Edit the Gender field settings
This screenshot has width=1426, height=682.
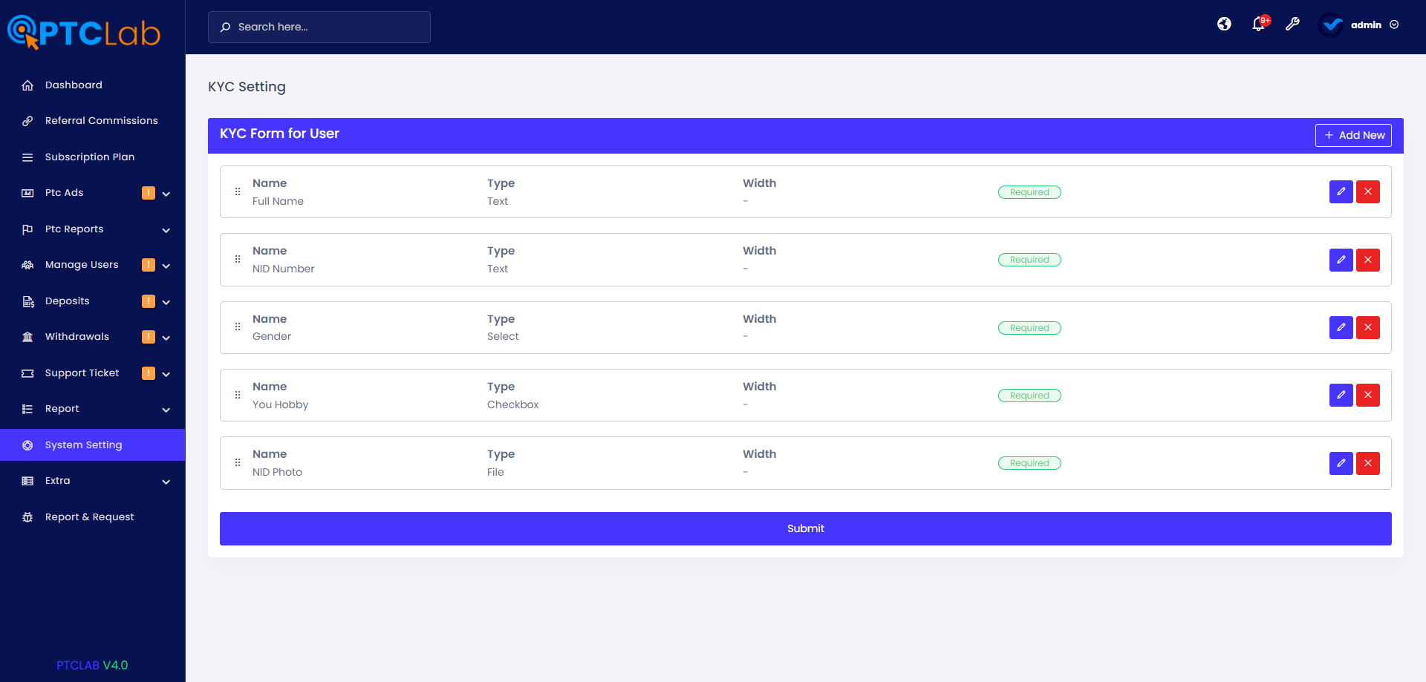click(1341, 327)
